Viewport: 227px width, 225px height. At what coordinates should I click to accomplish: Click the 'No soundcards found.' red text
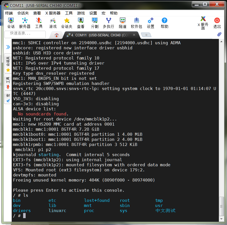point(43,114)
